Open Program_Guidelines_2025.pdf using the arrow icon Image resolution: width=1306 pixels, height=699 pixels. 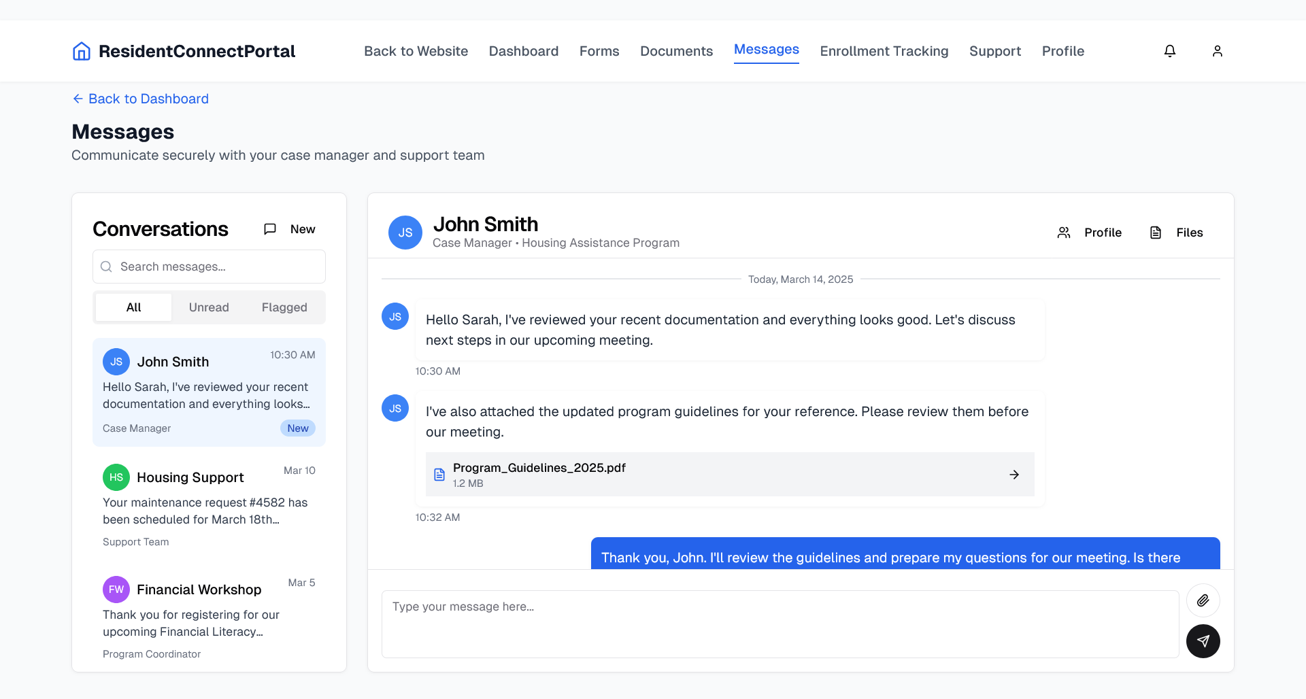[x=1014, y=475]
